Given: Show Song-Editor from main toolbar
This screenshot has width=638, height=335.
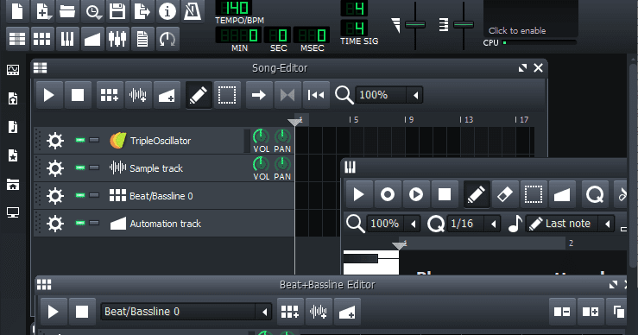Looking at the screenshot, I should tap(17, 39).
